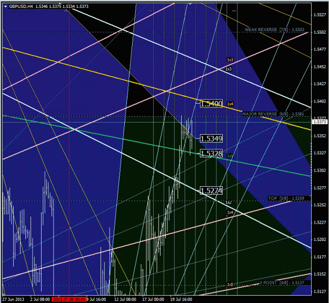Click 2 Jul 08:00 on the time axis
Viewport: 329px width, 303px height.
click(40, 299)
